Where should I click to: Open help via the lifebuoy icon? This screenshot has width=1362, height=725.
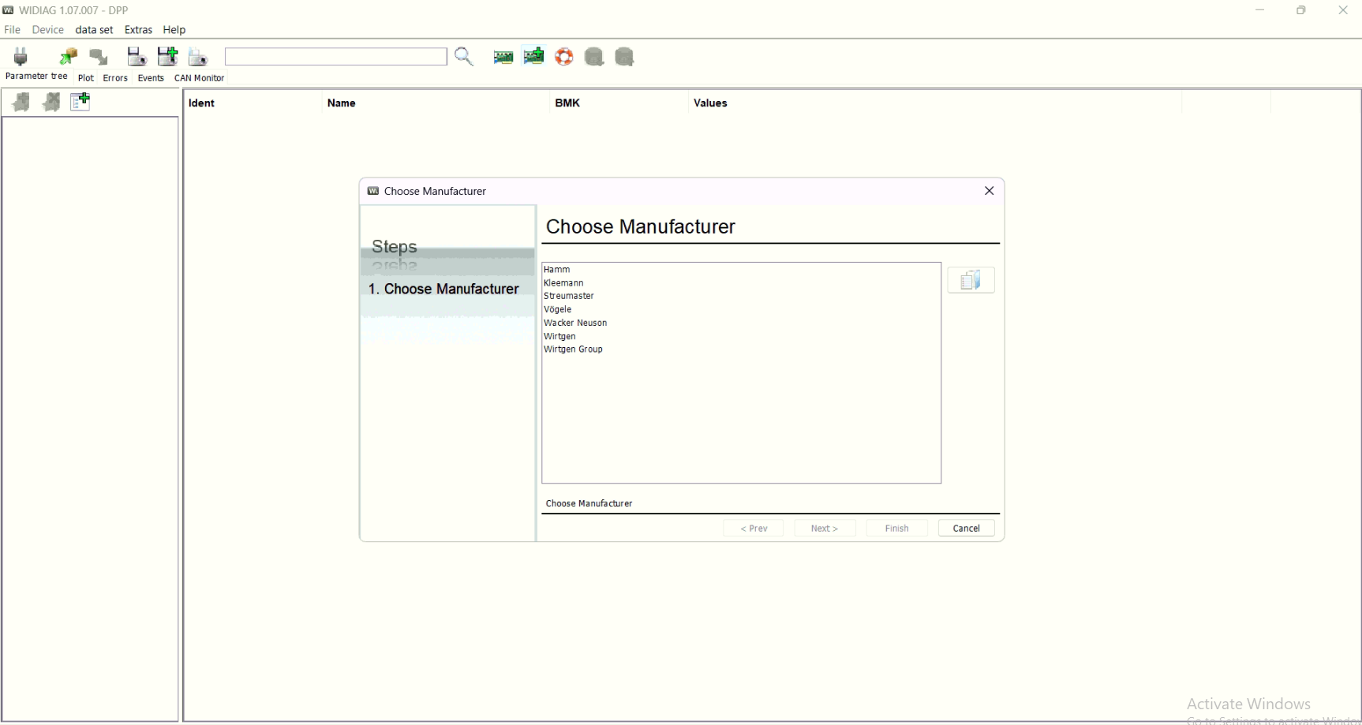click(564, 57)
